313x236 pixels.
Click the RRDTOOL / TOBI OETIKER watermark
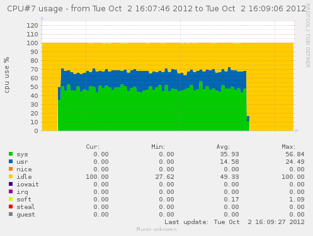click(307, 36)
